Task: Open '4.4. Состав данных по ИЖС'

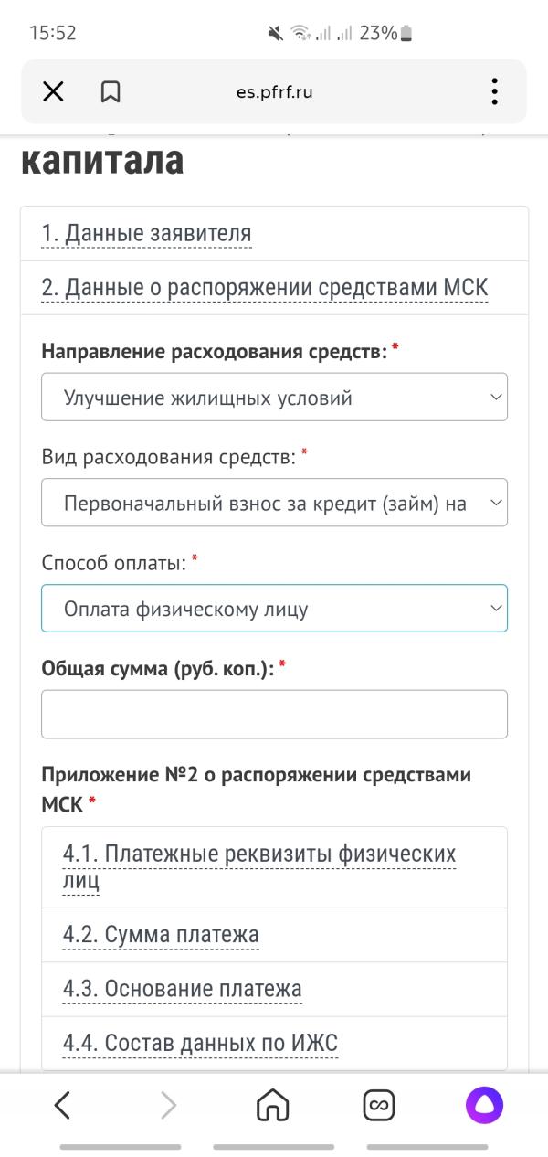Action: [201, 1043]
